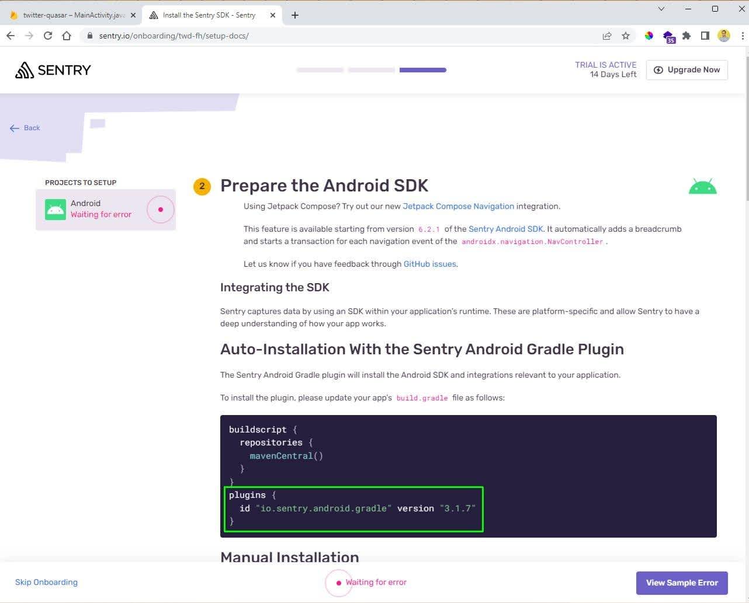
Task: Click the footer Waiting for error indicator
Action: 366,583
